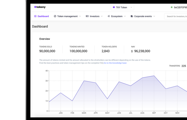The height and width of the screenshot is (120, 187).
Task: Open the TKY Token selector dropdown
Action: [x=122, y=7]
